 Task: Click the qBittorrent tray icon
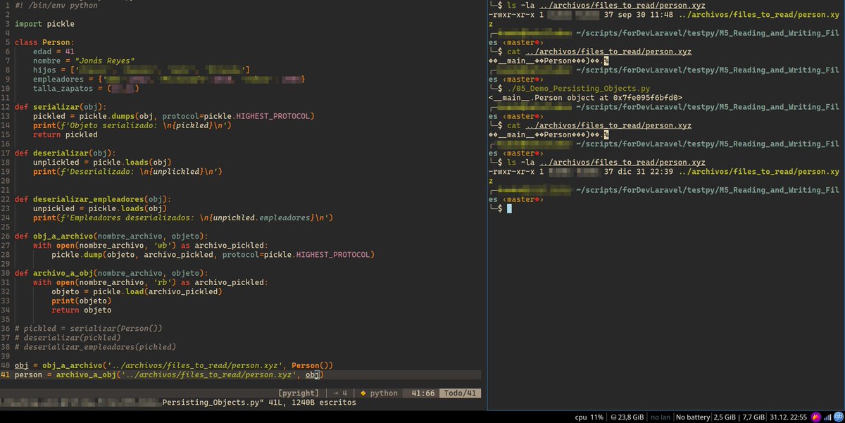[838, 417]
